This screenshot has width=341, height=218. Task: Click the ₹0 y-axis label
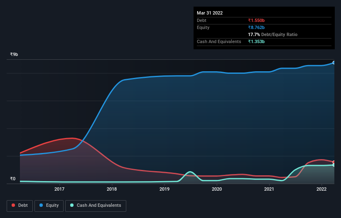(x=13, y=179)
